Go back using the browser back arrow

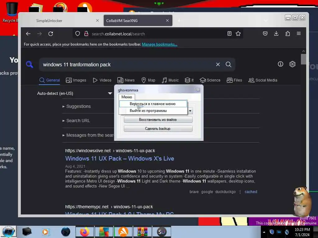28,33
